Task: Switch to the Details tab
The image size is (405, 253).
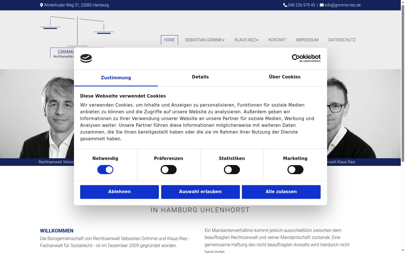Action: (x=200, y=77)
